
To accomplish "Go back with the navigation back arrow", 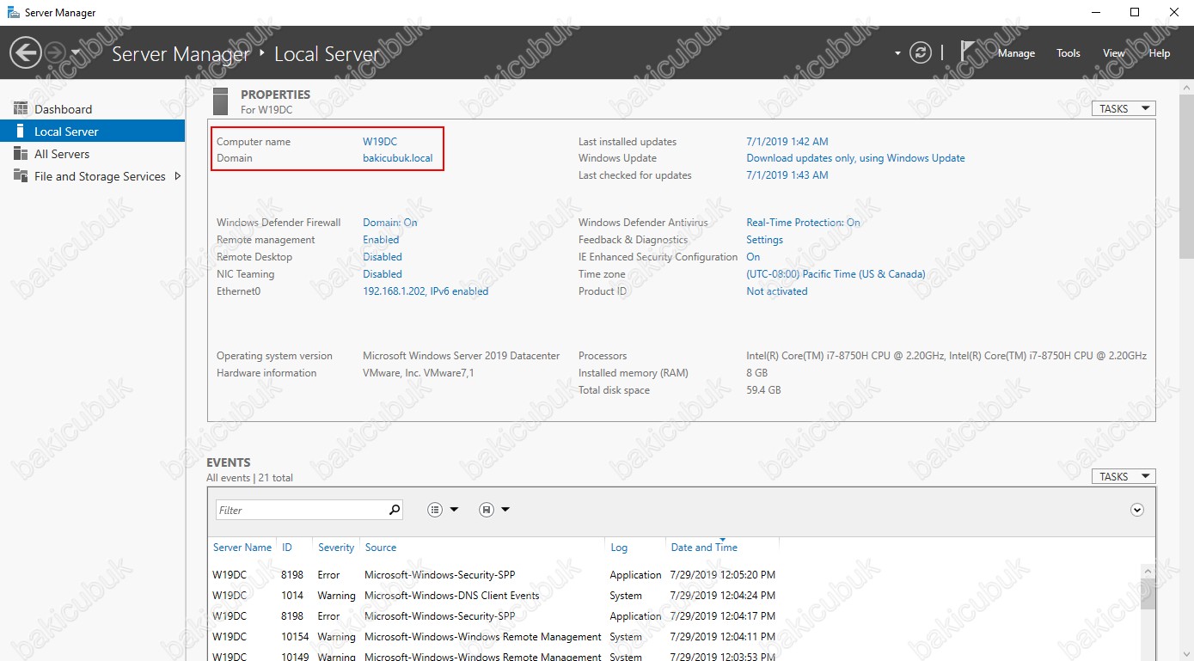I will pyautogui.click(x=26, y=53).
